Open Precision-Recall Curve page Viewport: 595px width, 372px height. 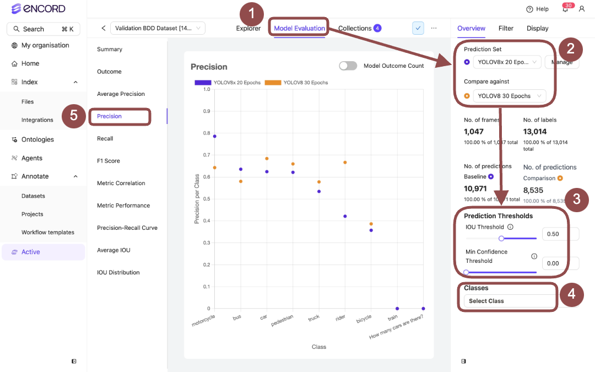(x=127, y=228)
